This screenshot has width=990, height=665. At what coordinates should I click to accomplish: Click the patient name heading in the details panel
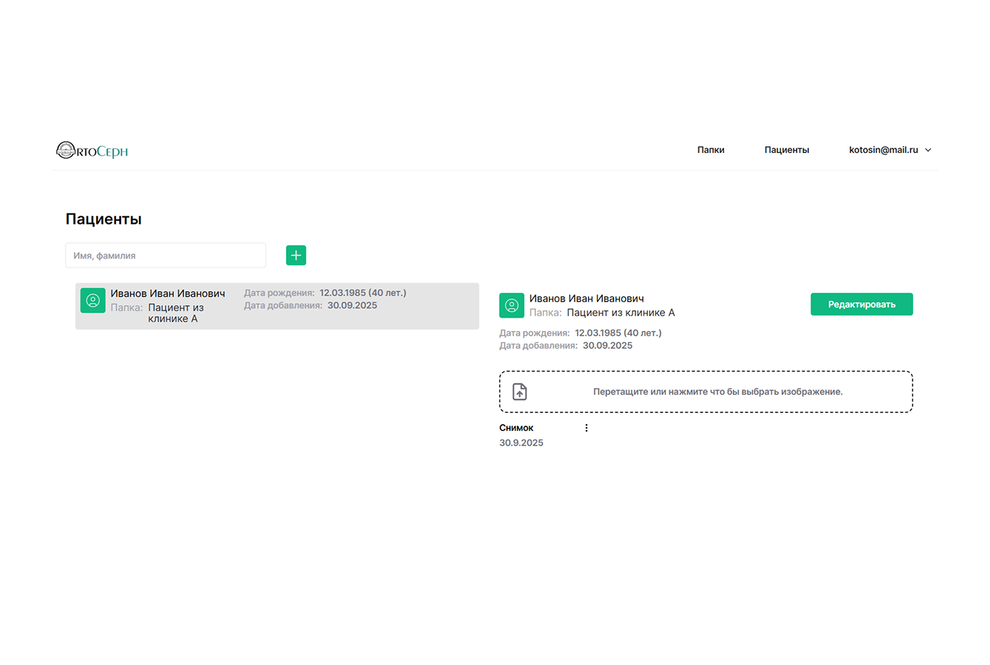(586, 299)
